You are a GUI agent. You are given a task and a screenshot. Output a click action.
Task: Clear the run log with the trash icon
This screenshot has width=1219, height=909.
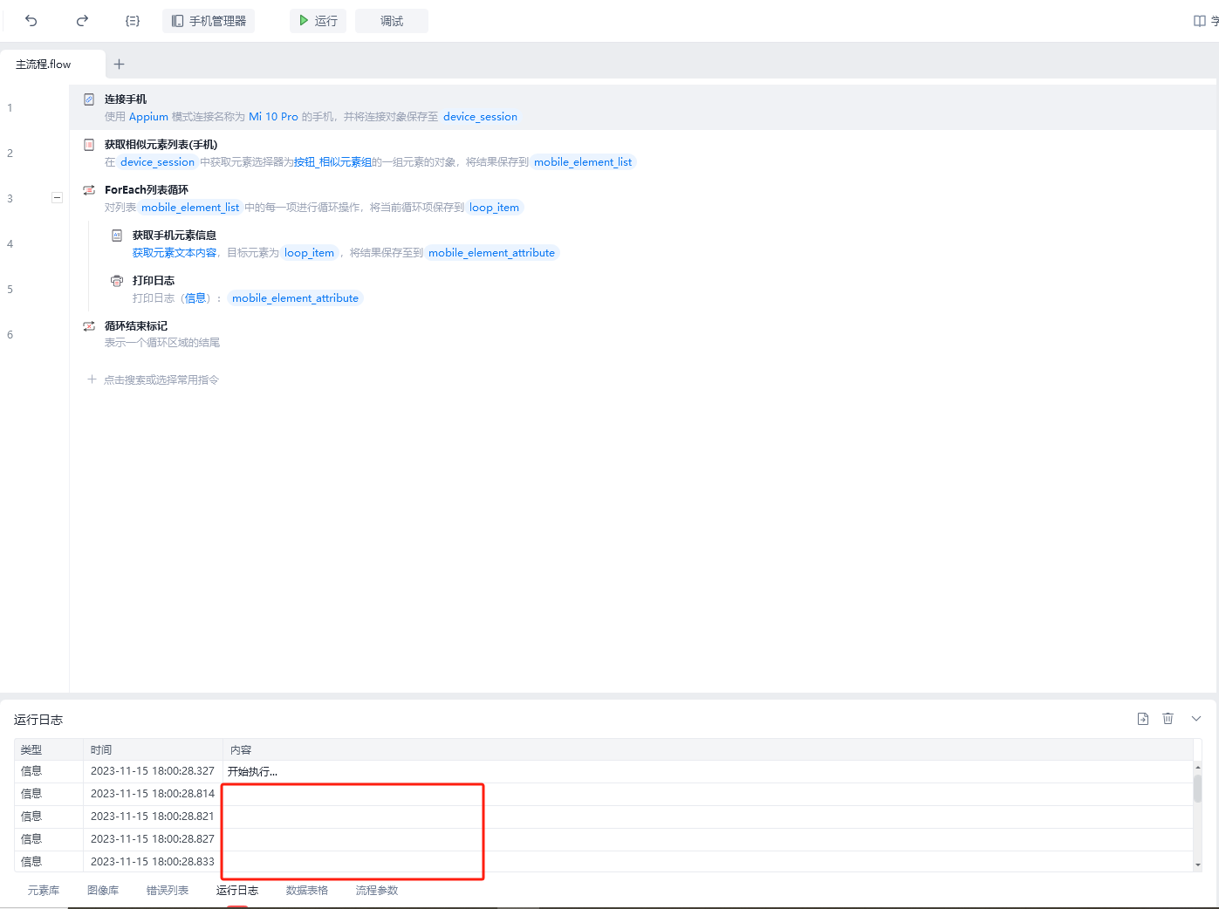pyautogui.click(x=1168, y=719)
